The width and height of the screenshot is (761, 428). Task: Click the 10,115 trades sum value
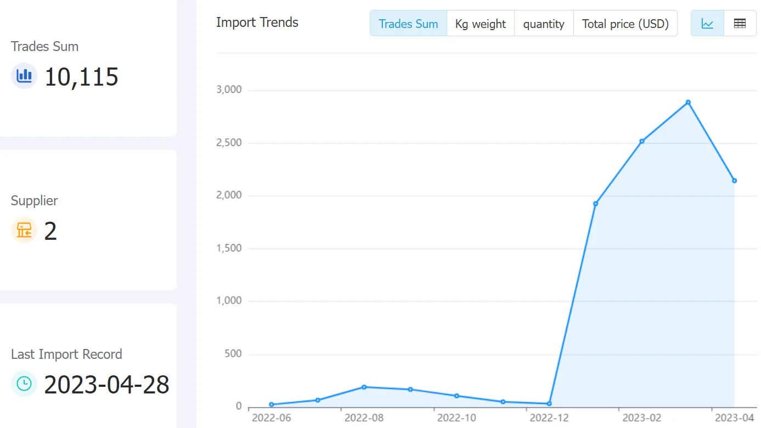pyautogui.click(x=81, y=77)
